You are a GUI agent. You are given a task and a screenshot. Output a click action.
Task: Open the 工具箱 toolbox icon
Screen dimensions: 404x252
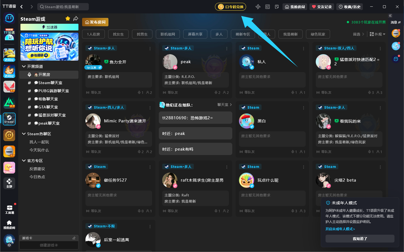(x=9, y=210)
